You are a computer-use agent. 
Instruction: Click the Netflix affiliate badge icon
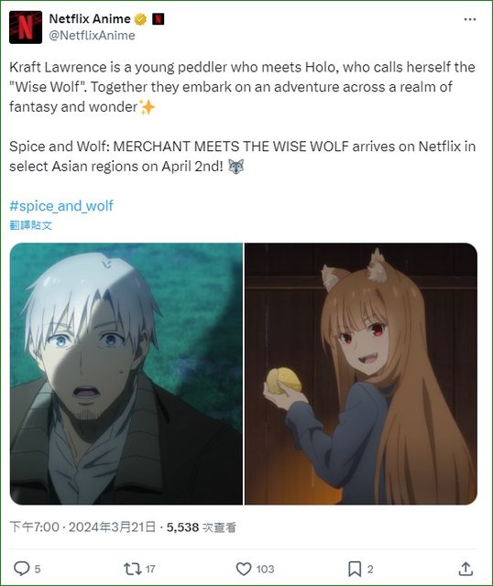click(x=159, y=18)
